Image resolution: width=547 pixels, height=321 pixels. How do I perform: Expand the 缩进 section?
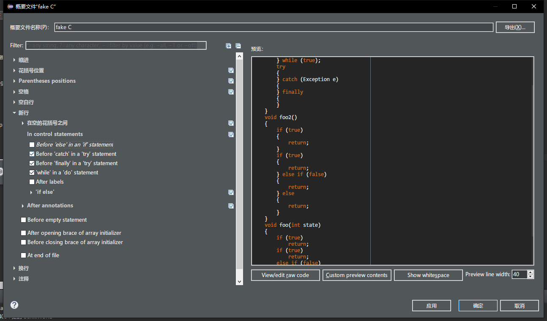tap(14, 60)
